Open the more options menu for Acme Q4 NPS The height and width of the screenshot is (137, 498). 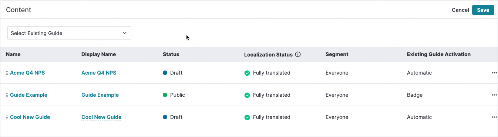[494, 73]
